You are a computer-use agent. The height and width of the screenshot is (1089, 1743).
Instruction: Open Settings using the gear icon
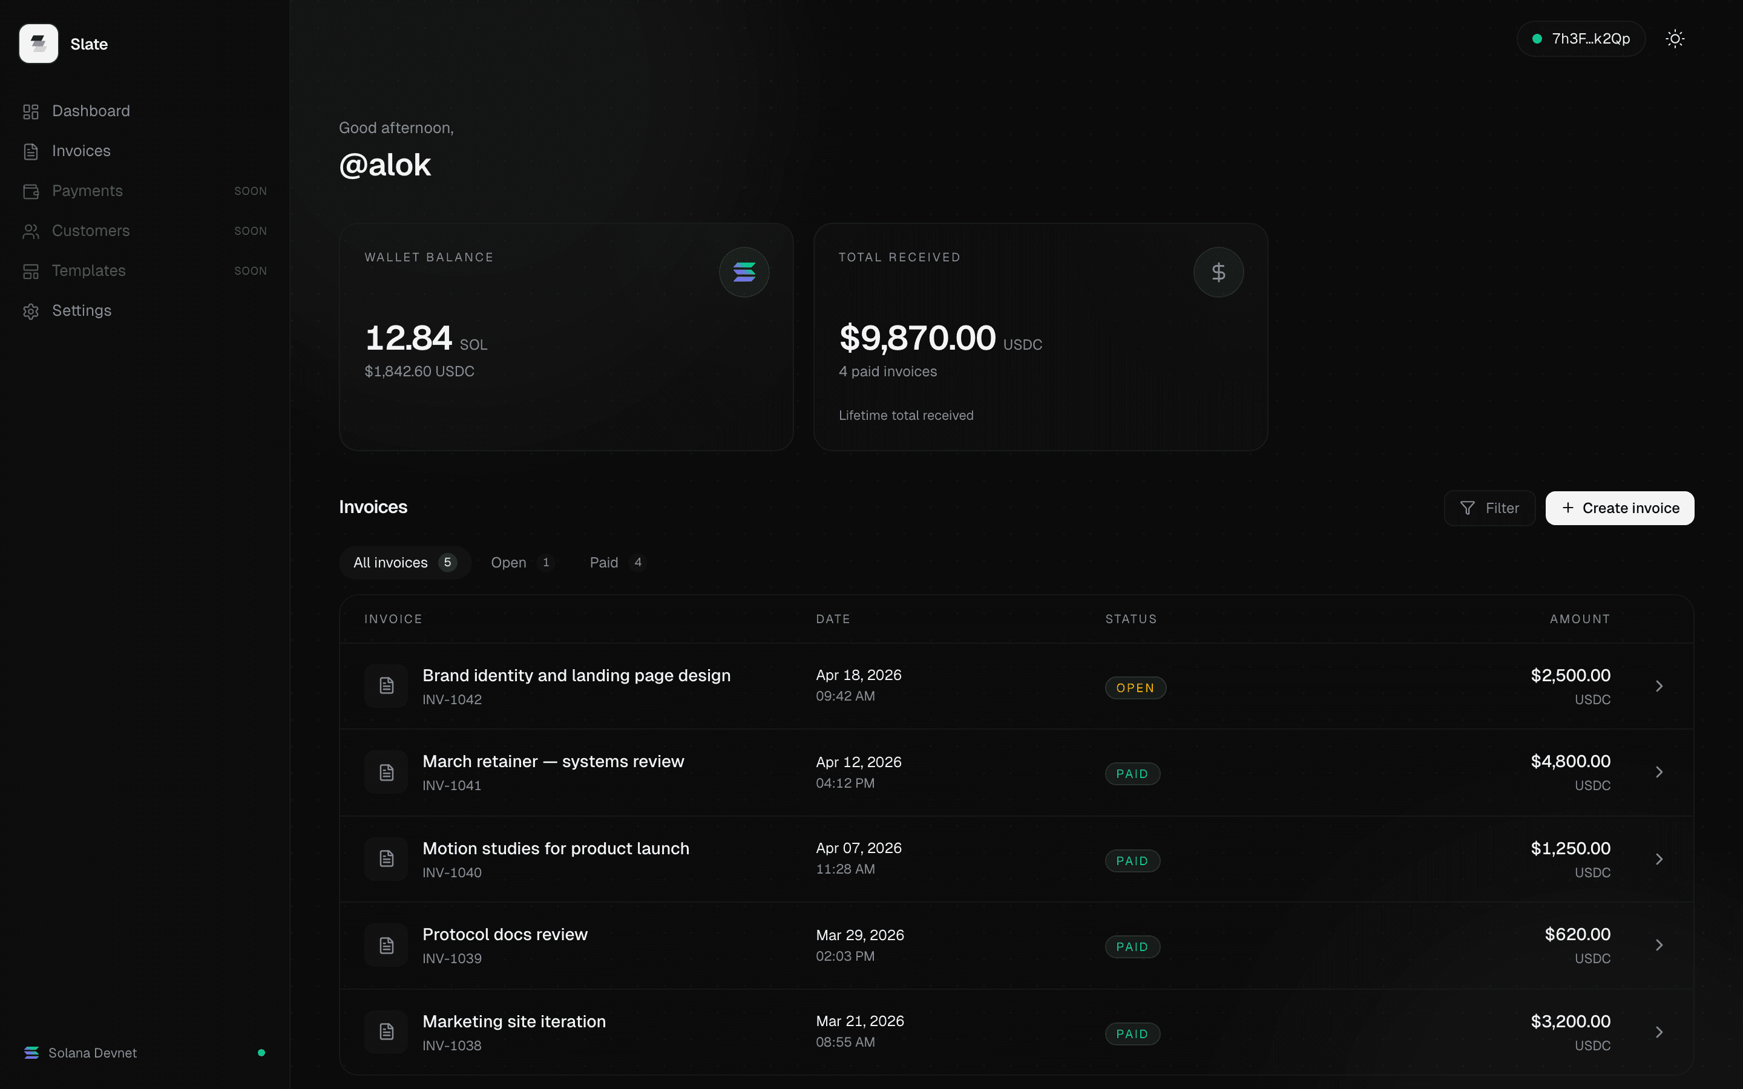(x=30, y=310)
